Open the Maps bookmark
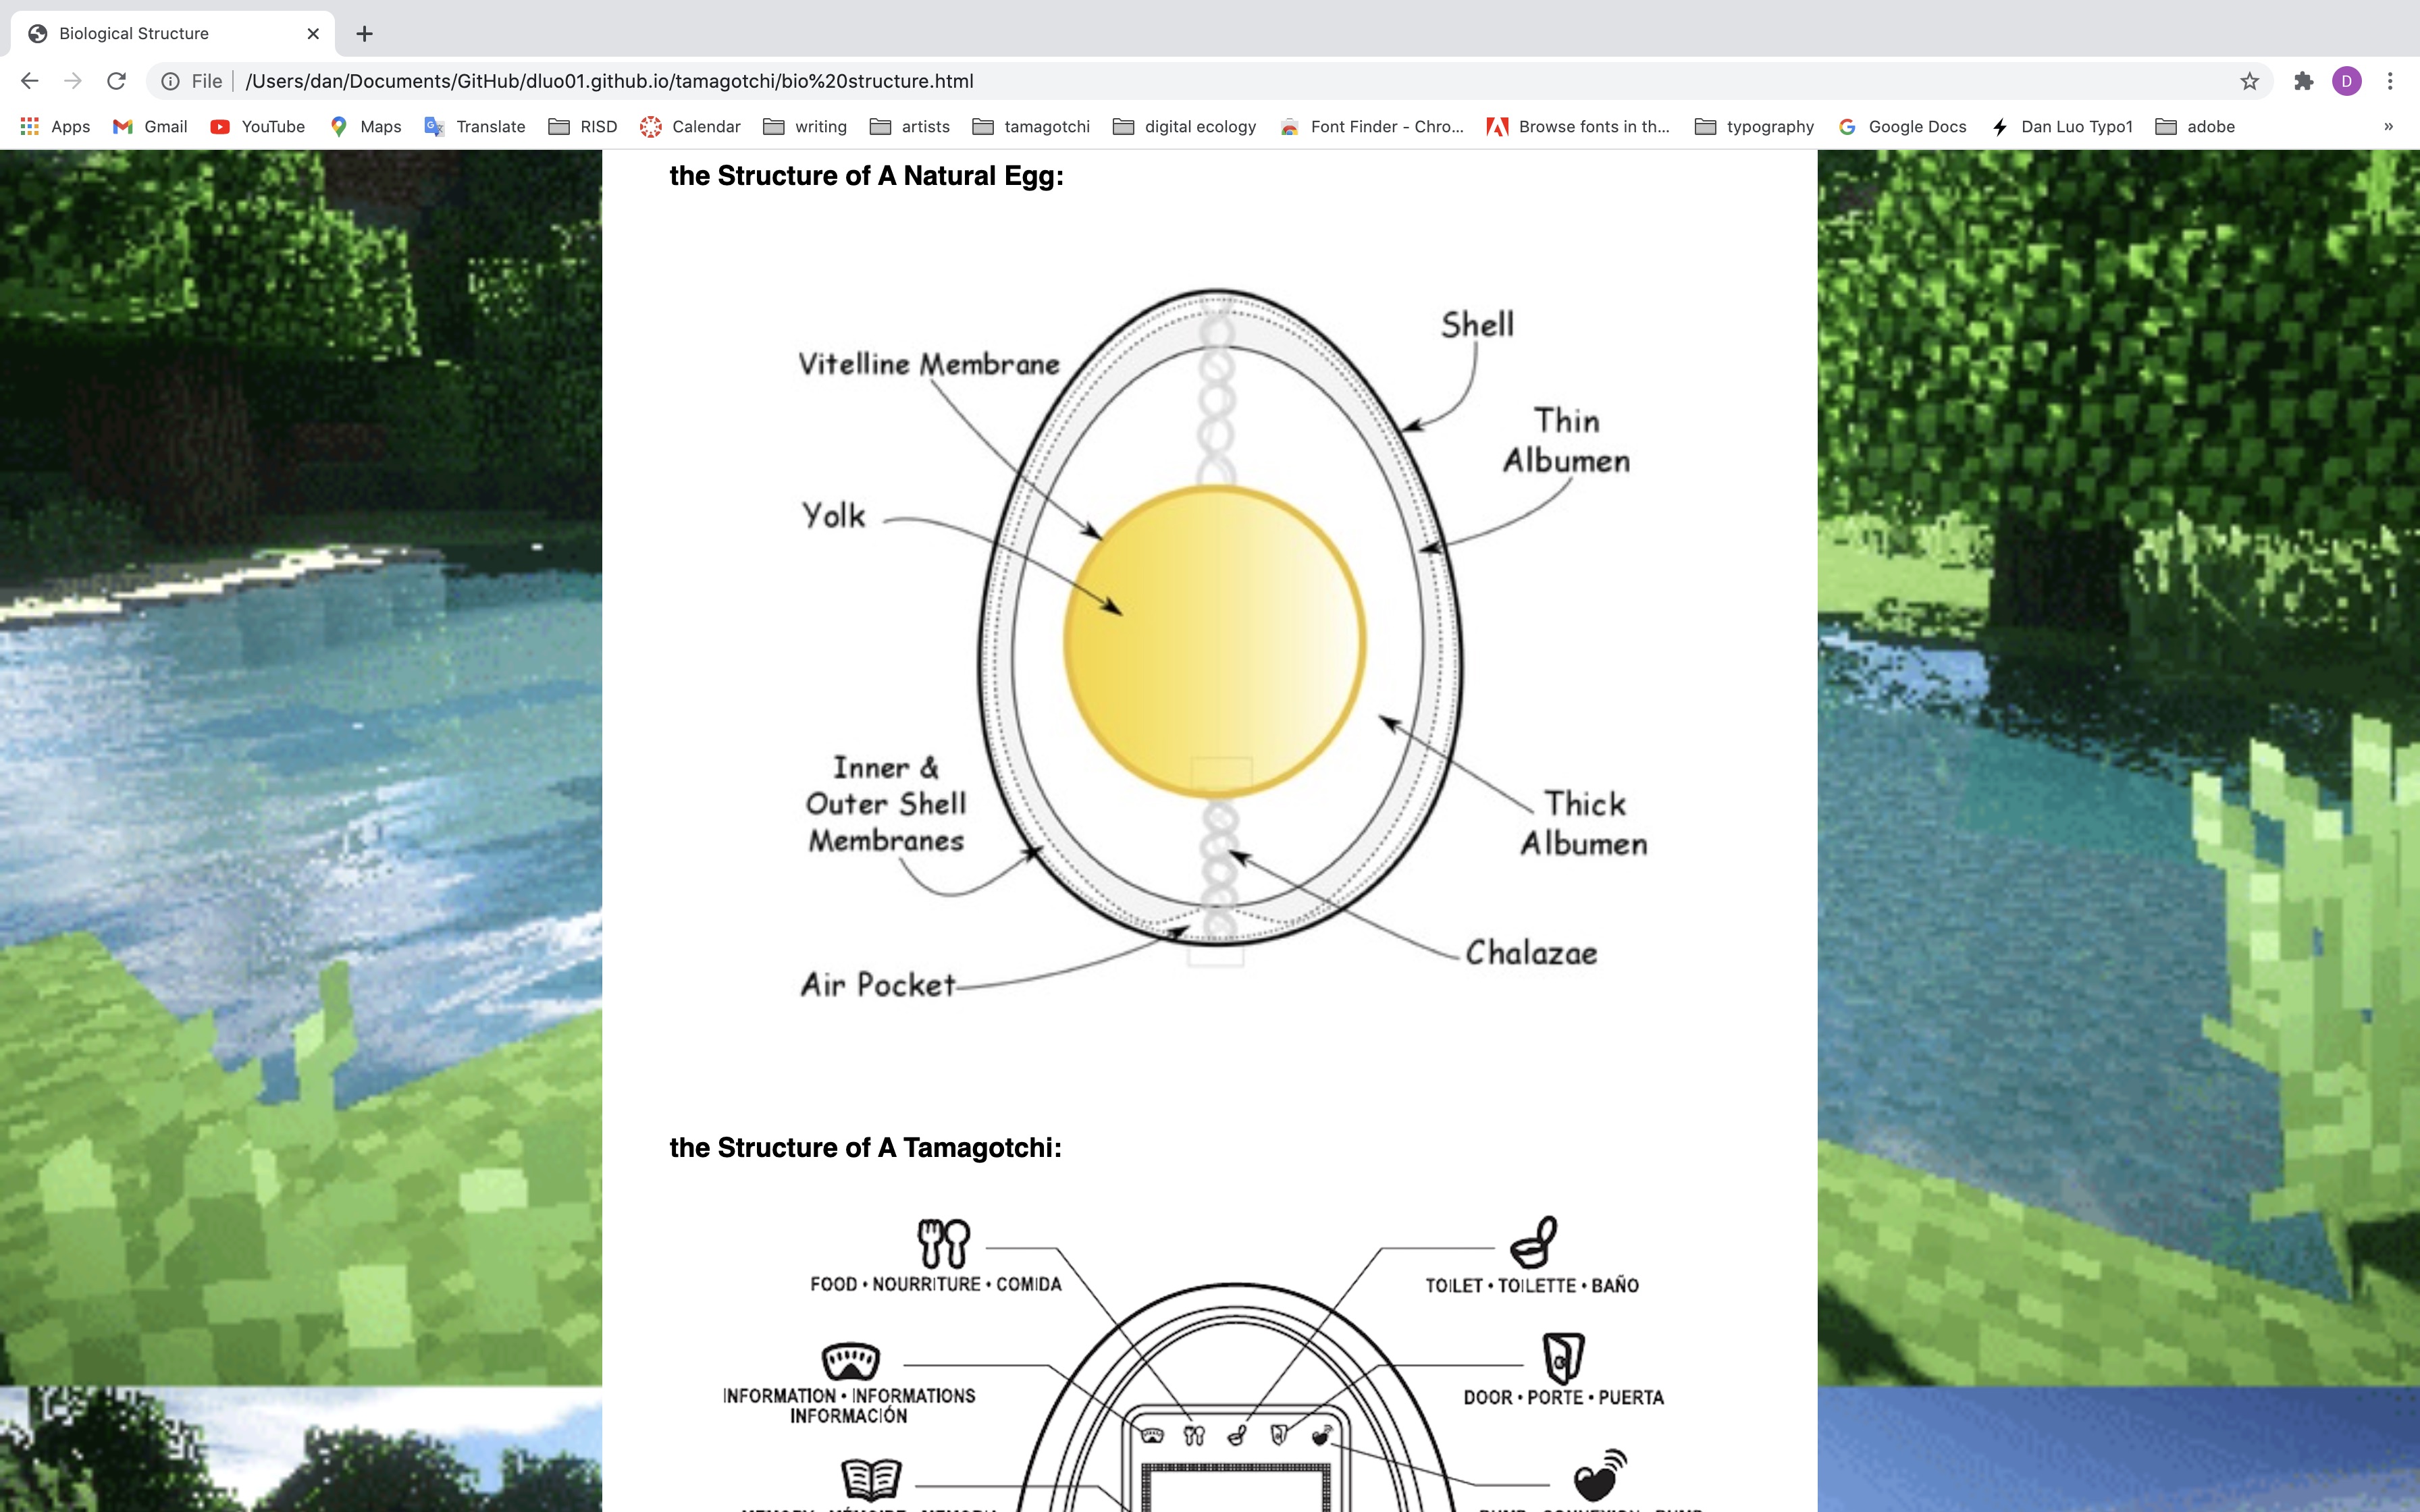Image resolution: width=2420 pixels, height=1512 pixels. [365, 126]
